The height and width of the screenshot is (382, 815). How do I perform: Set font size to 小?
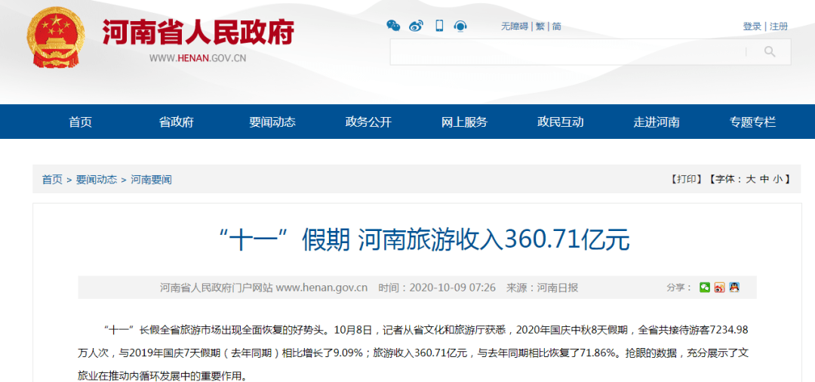tap(777, 180)
